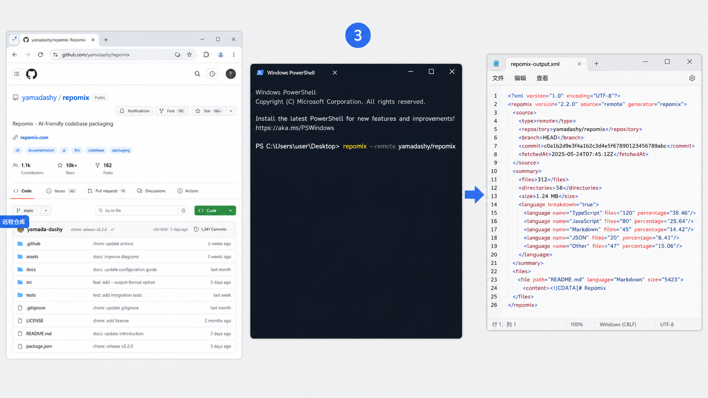Click the icon right of Go to file

coord(183,211)
